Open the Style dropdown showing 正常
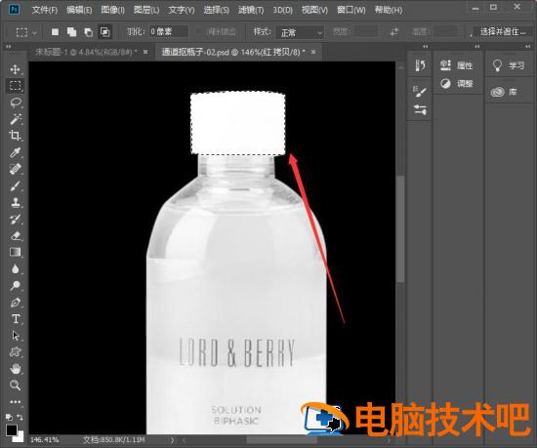 [x=300, y=32]
